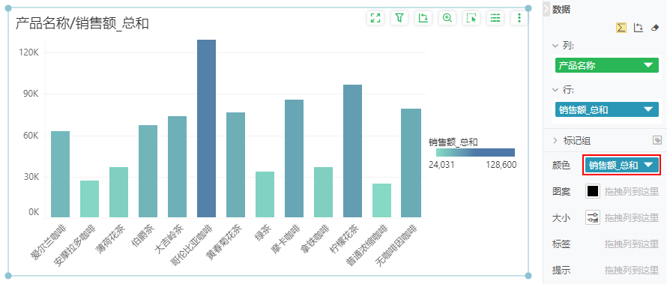Click the swap rows and columns chart icon
The image size is (667, 284).
coord(423,18)
